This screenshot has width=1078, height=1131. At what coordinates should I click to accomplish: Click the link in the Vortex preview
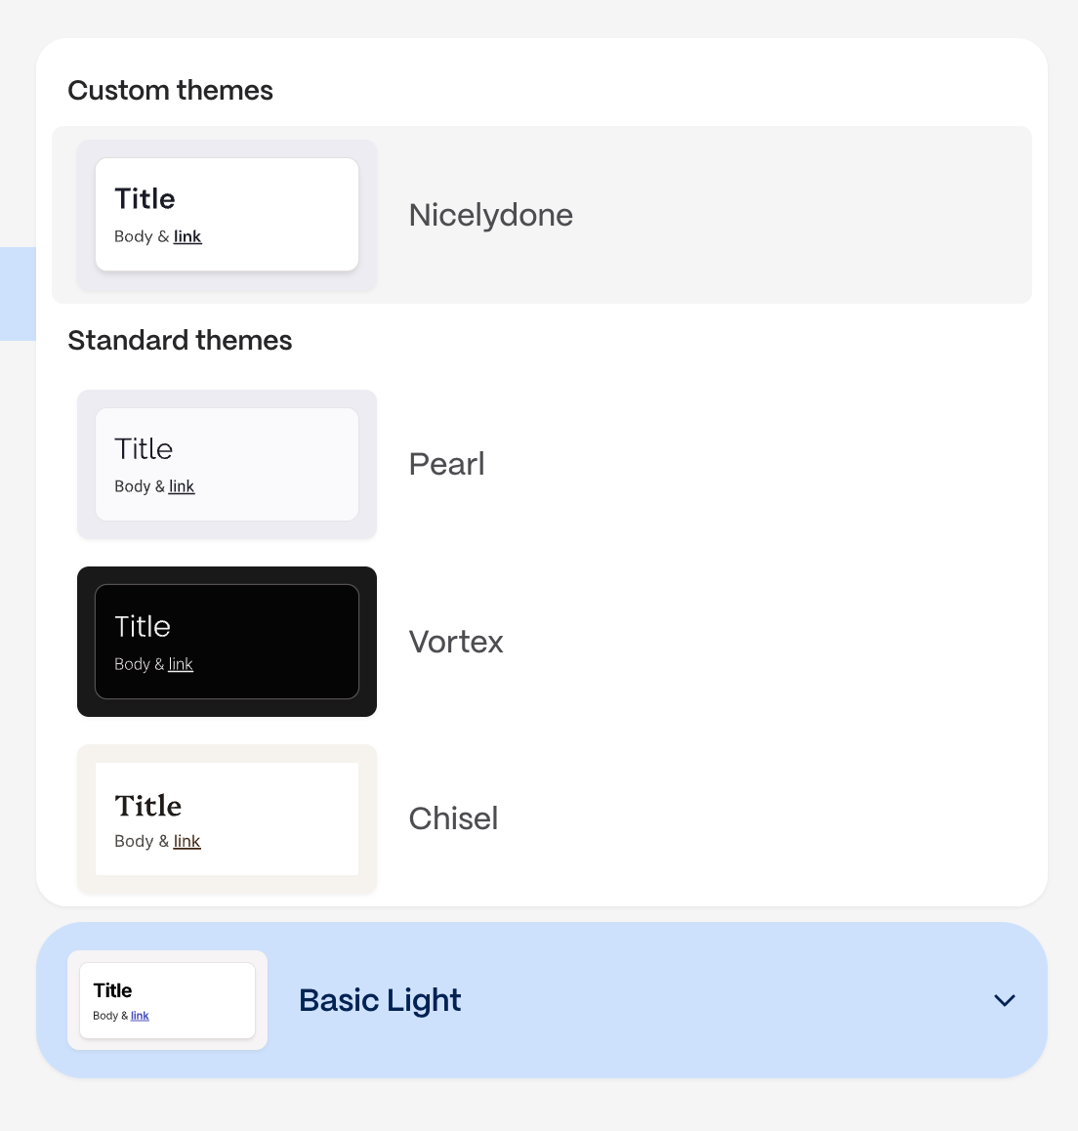181,664
